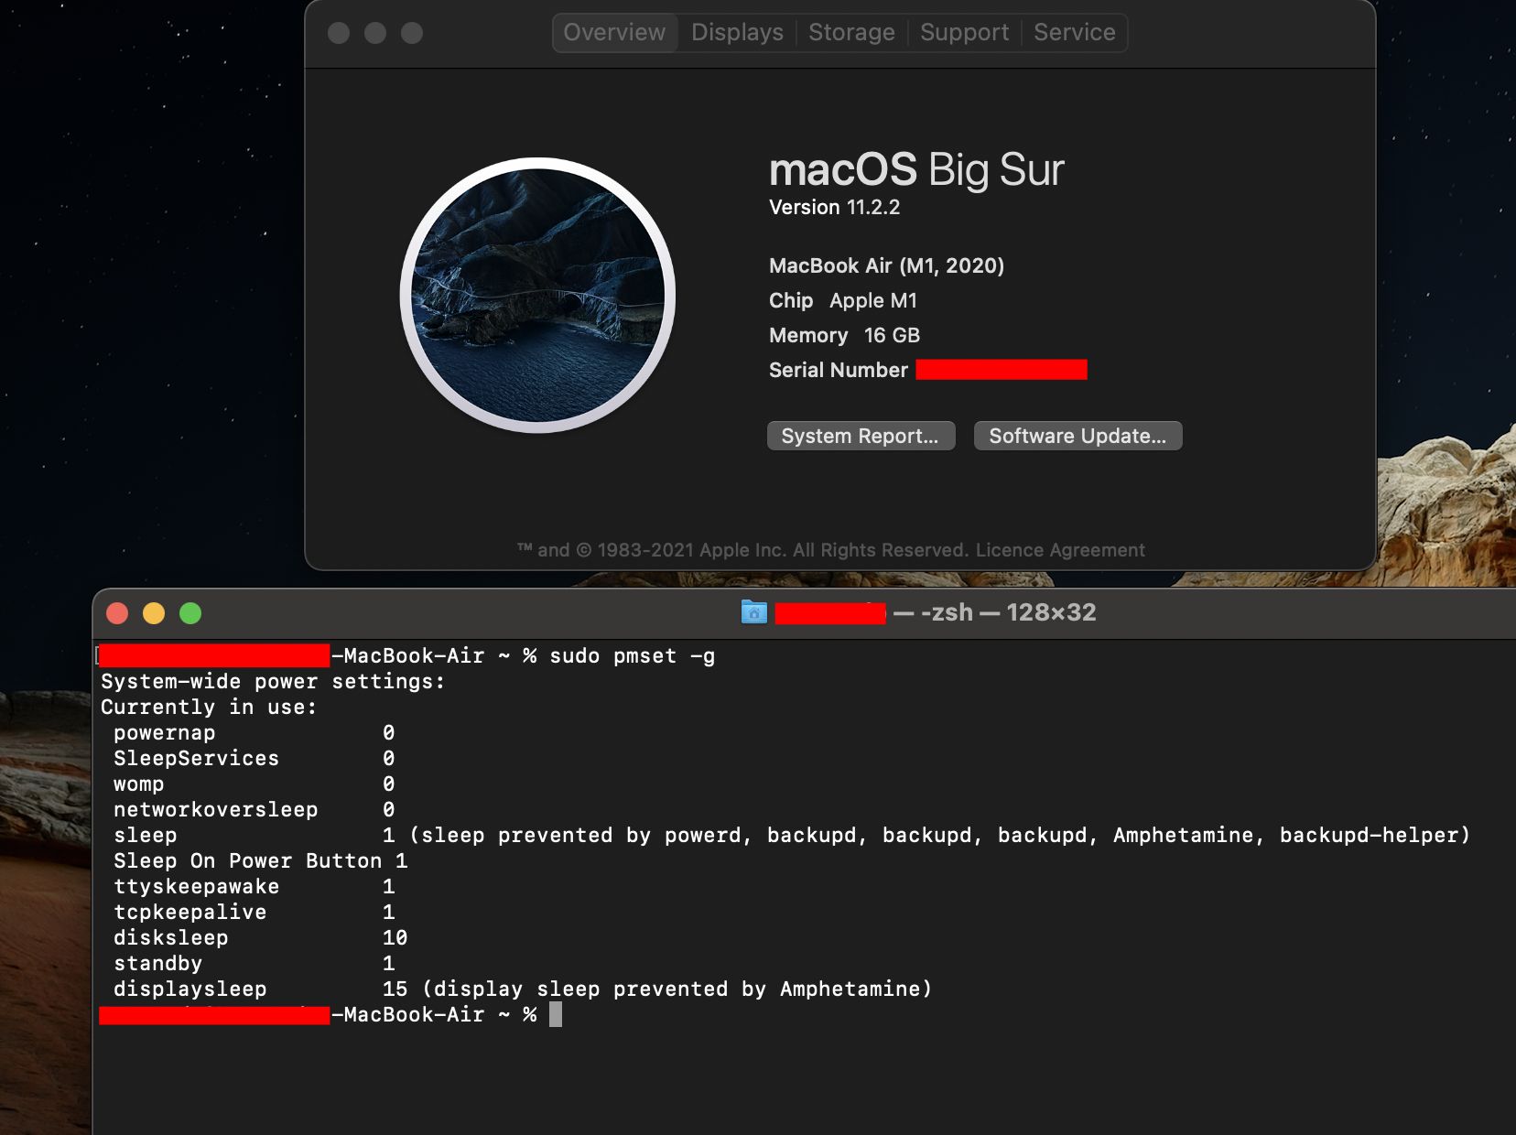The image size is (1516, 1135).
Task: Click the powernap row in Terminal
Action: coord(254,733)
